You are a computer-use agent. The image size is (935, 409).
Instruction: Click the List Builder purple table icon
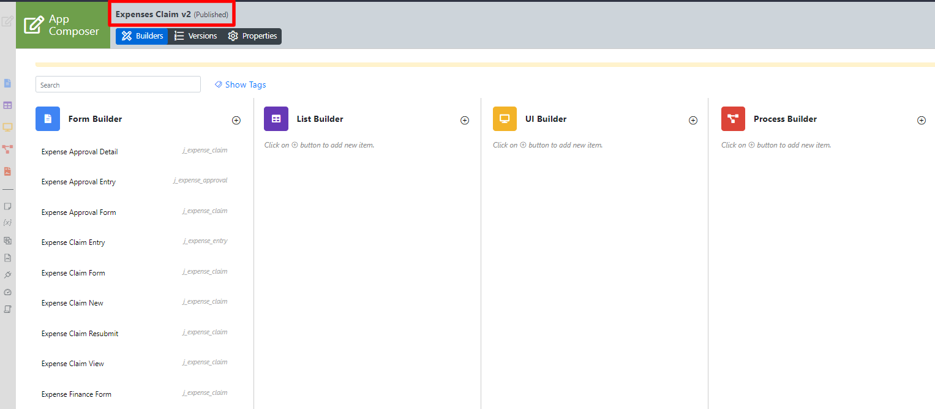click(276, 119)
